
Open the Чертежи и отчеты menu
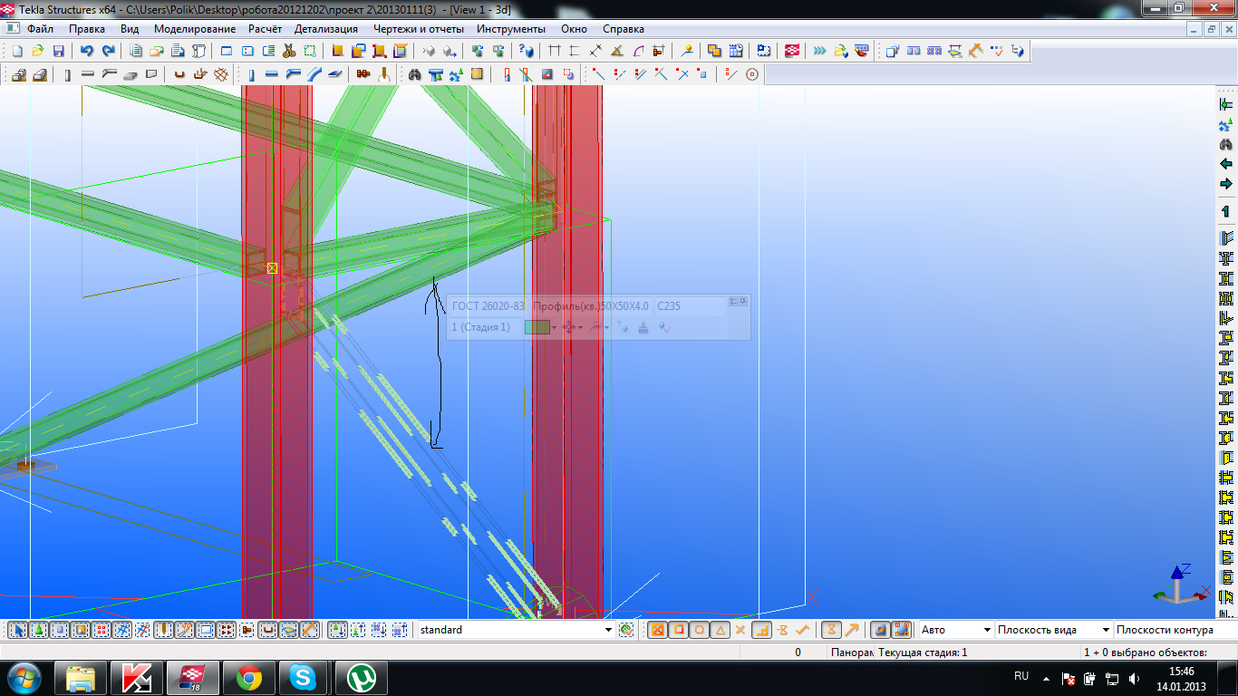(418, 29)
